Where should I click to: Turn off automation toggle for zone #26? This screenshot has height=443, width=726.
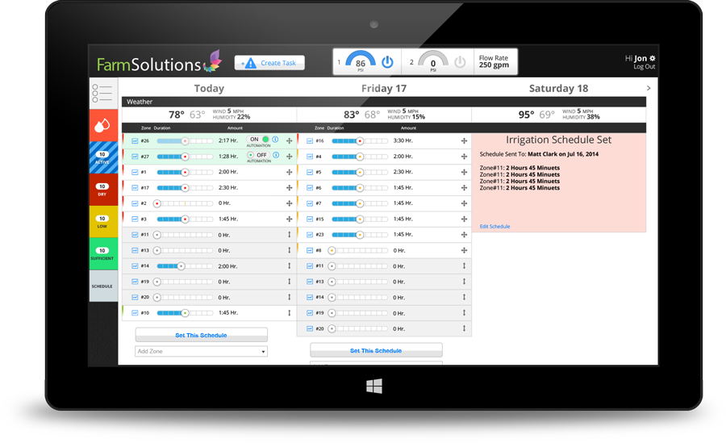tap(259, 140)
